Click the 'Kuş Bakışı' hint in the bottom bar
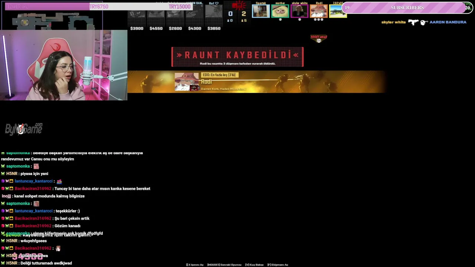 (254, 265)
